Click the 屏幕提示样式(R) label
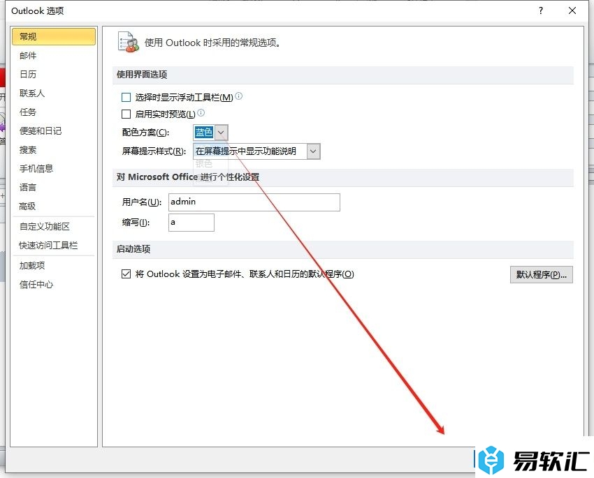594x478 pixels. click(x=154, y=151)
